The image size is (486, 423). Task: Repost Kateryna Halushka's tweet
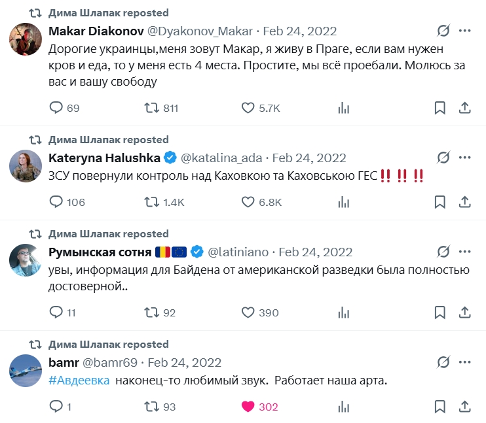point(152,202)
